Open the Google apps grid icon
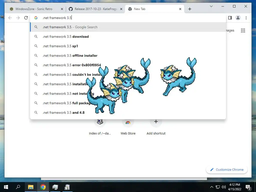 click(243, 30)
